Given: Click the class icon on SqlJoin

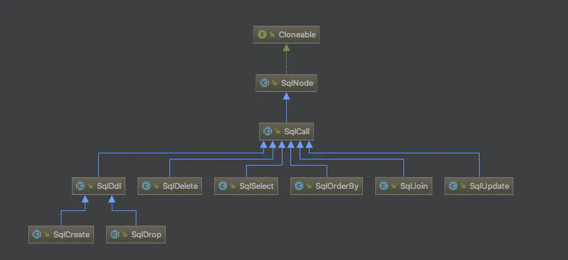Looking at the screenshot, I should 384,186.
